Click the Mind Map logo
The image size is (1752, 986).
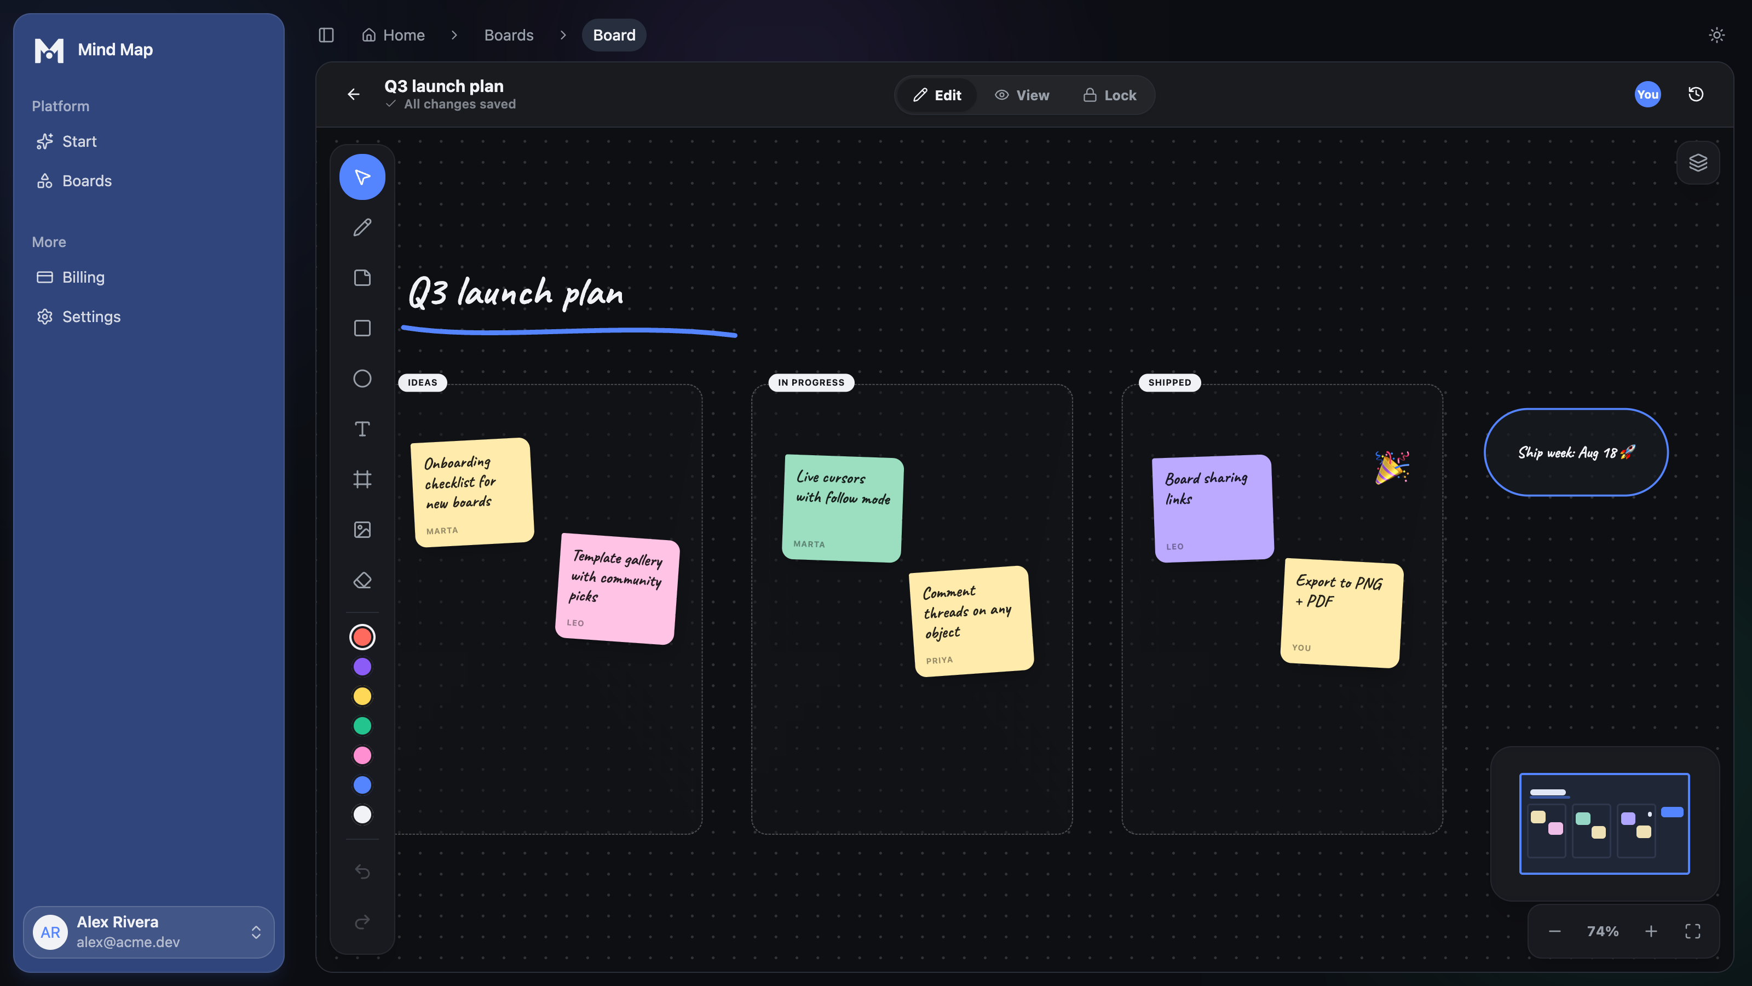[49, 50]
